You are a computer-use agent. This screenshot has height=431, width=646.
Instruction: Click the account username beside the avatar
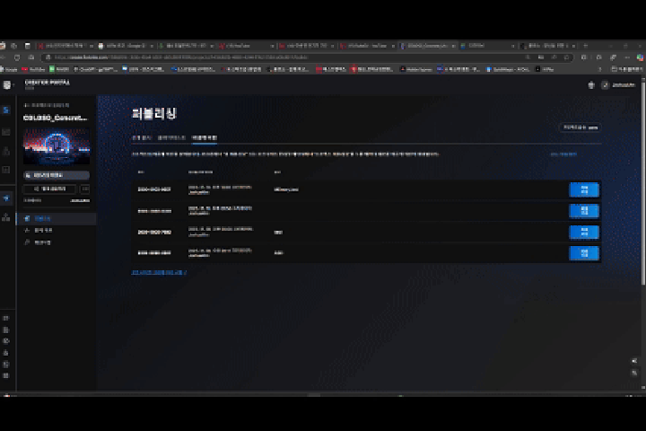[624, 85]
